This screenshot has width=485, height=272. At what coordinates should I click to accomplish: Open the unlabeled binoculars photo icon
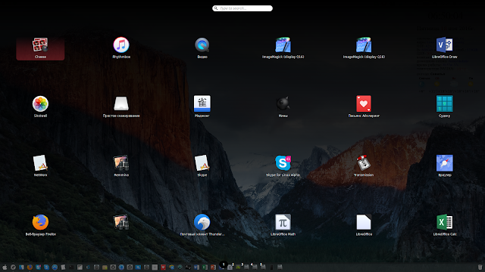(x=121, y=222)
